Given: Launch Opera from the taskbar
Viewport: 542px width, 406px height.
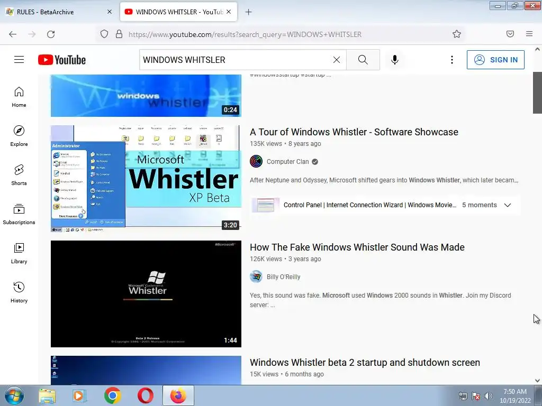Looking at the screenshot, I should click(146, 395).
